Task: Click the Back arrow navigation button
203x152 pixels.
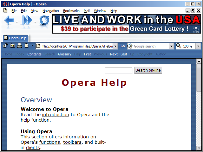Action: click(9, 21)
